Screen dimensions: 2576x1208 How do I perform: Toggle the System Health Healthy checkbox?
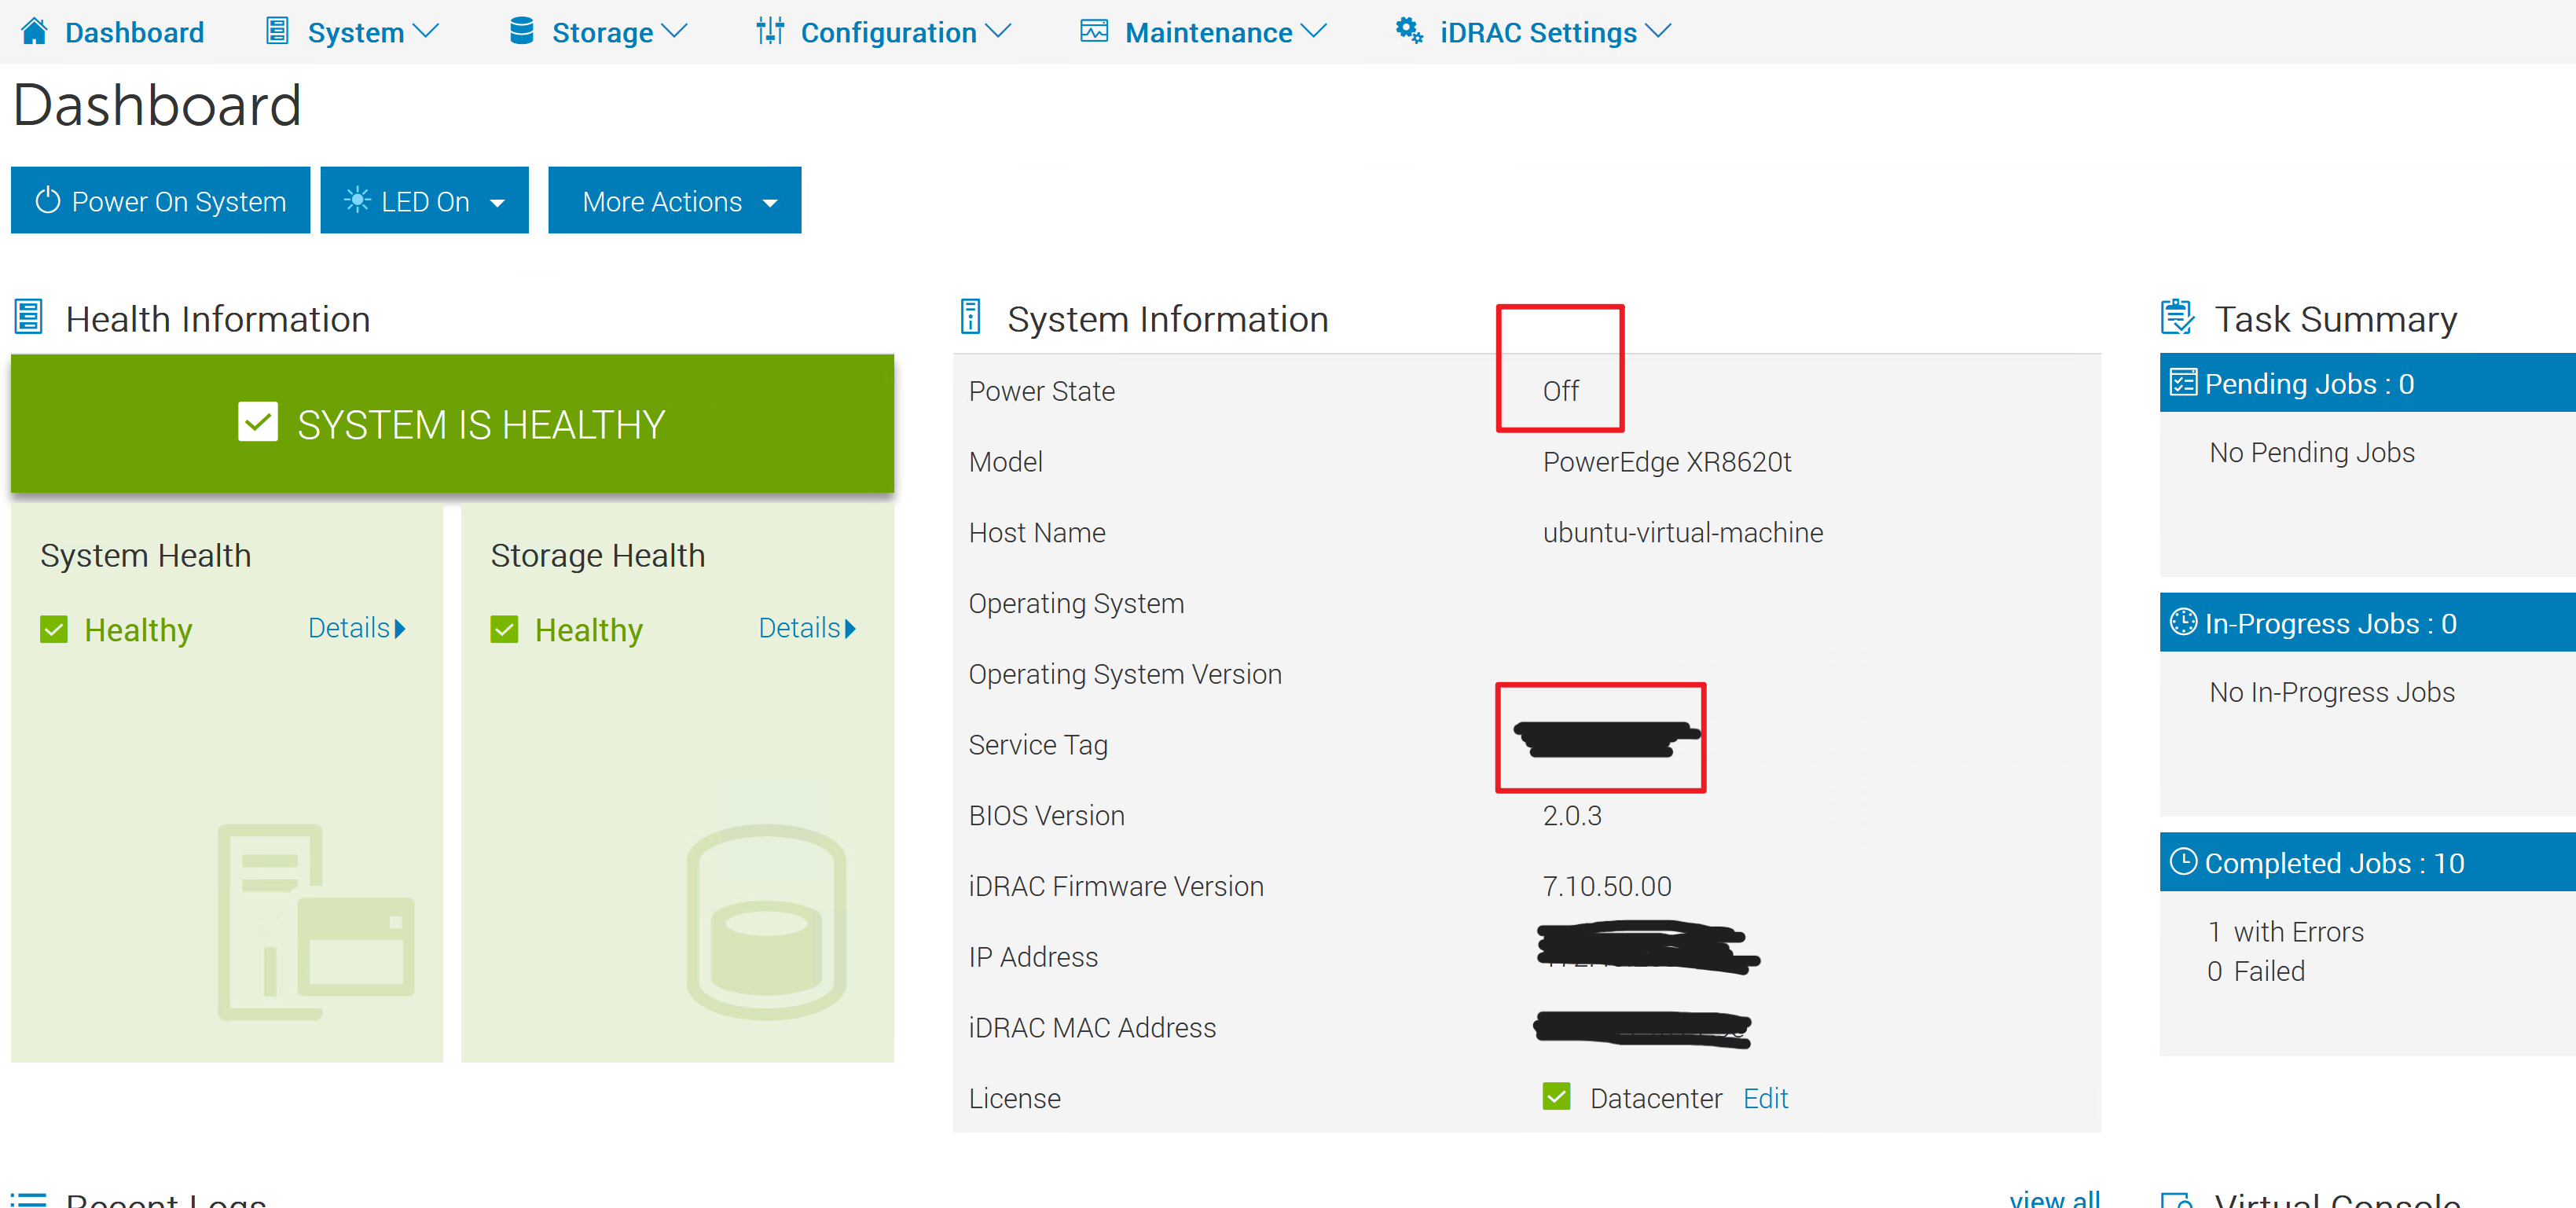point(54,629)
